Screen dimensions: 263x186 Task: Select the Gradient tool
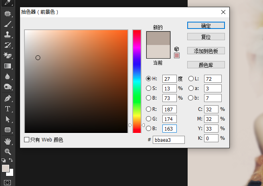pyautogui.click(x=8, y=65)
